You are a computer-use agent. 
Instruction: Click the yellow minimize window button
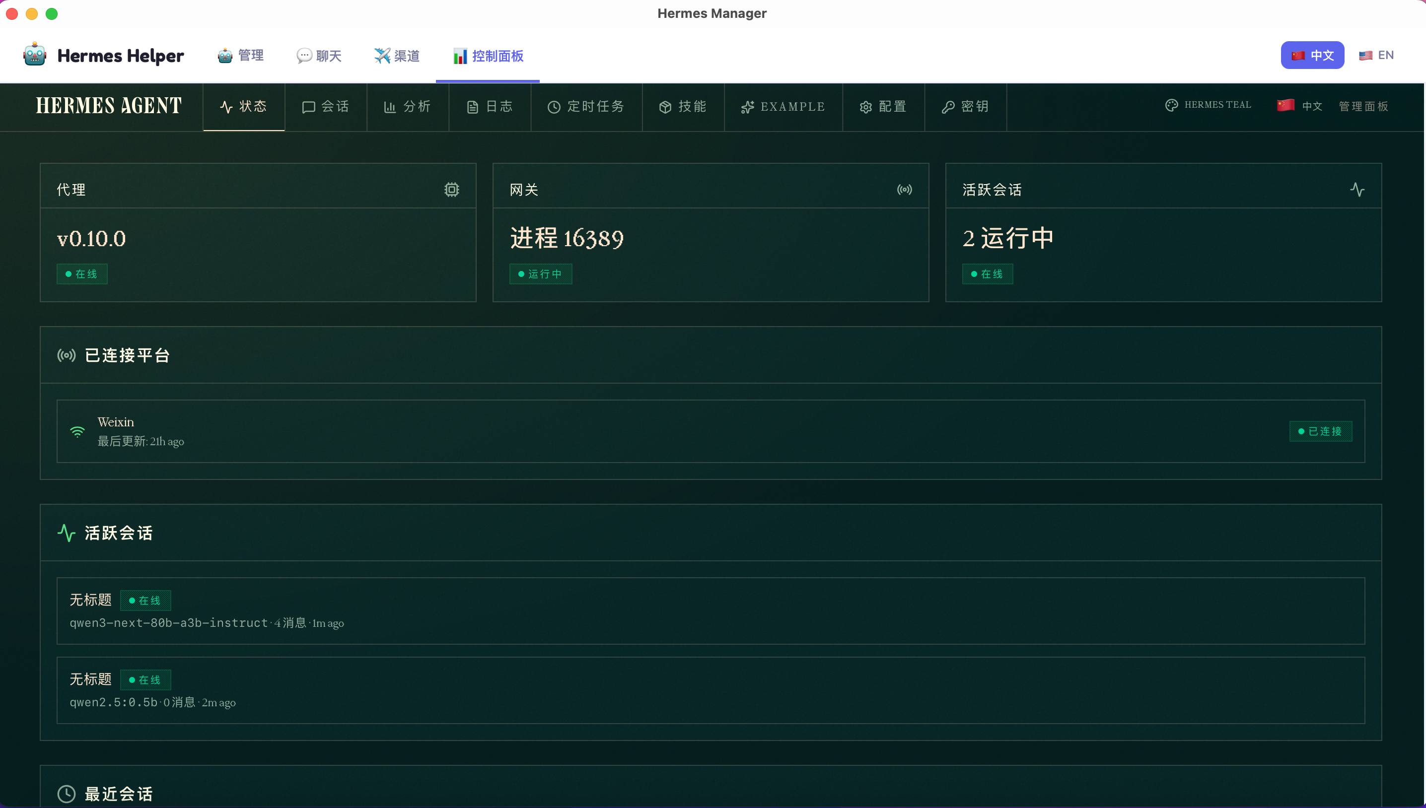(x=32, y=14)
